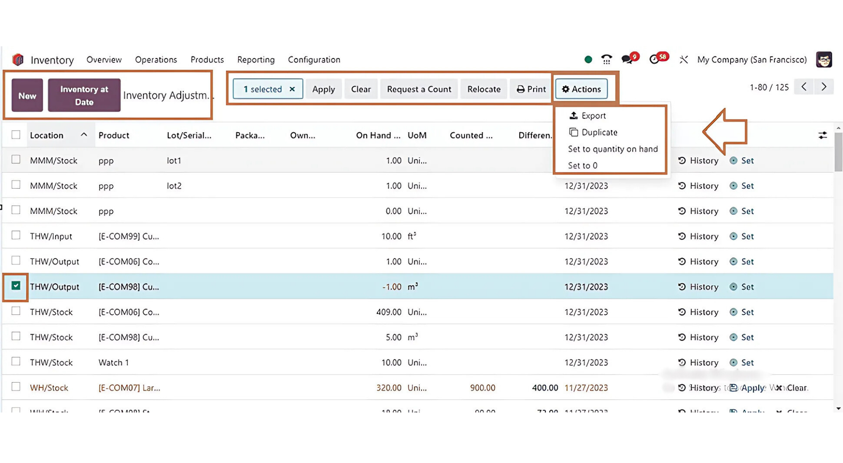Screen dimensions: 843x463
Task: Click History icon for lot1 row
Action: coord(682,160)
